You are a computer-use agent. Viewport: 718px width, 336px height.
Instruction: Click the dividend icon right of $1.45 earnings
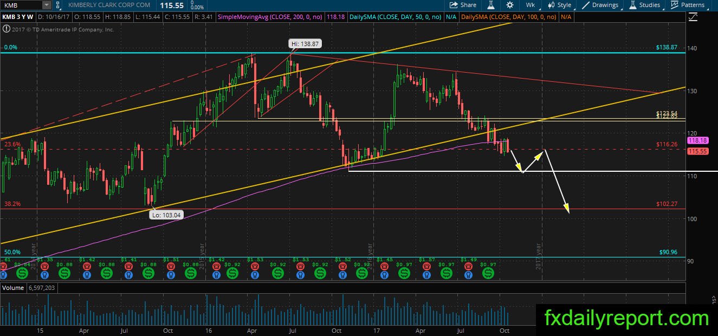[x=404, y=273]
